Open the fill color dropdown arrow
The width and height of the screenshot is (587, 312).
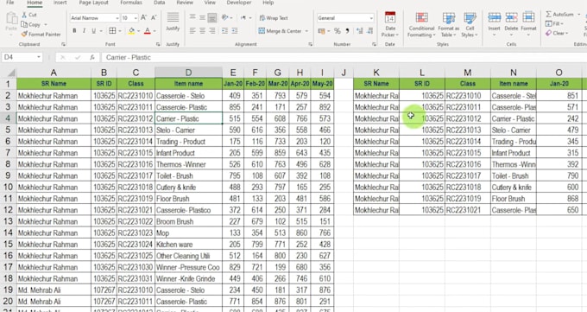pyautogui.click(x=138, y=31)
